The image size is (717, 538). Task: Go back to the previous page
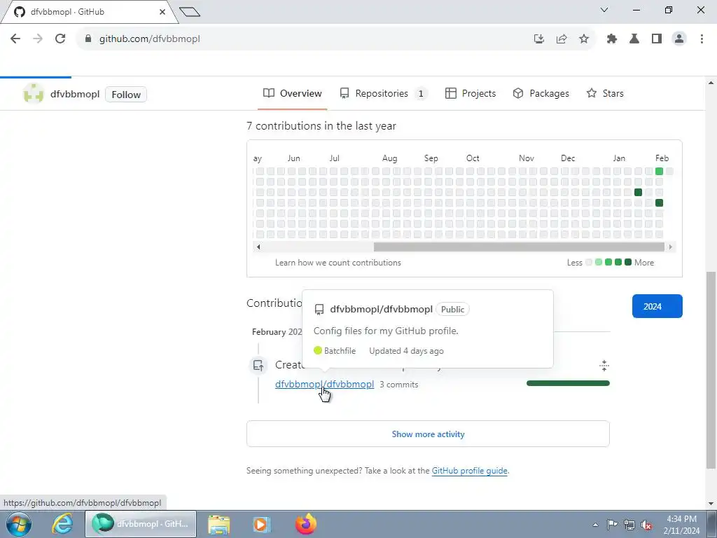coord(15,39)
